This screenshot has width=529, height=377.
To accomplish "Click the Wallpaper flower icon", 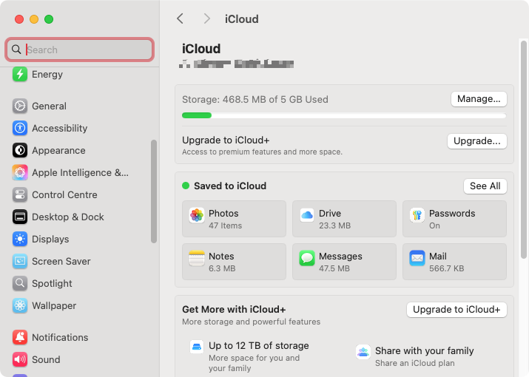I will point(20,306).
